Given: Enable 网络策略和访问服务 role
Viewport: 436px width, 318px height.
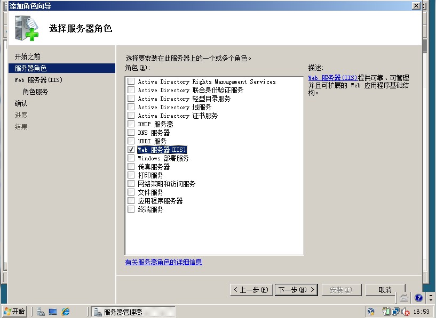Looking at the screenshot, I should click(131, 184).
